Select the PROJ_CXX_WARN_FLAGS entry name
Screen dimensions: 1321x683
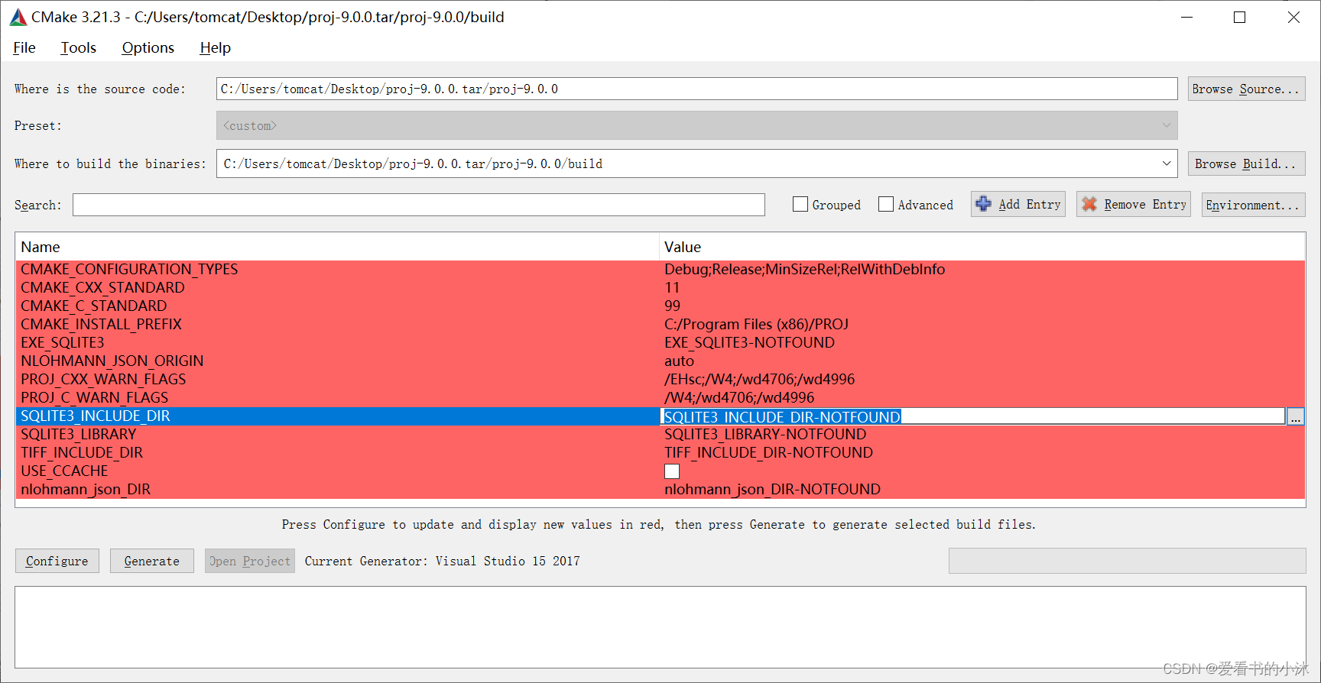pos(103,379)
